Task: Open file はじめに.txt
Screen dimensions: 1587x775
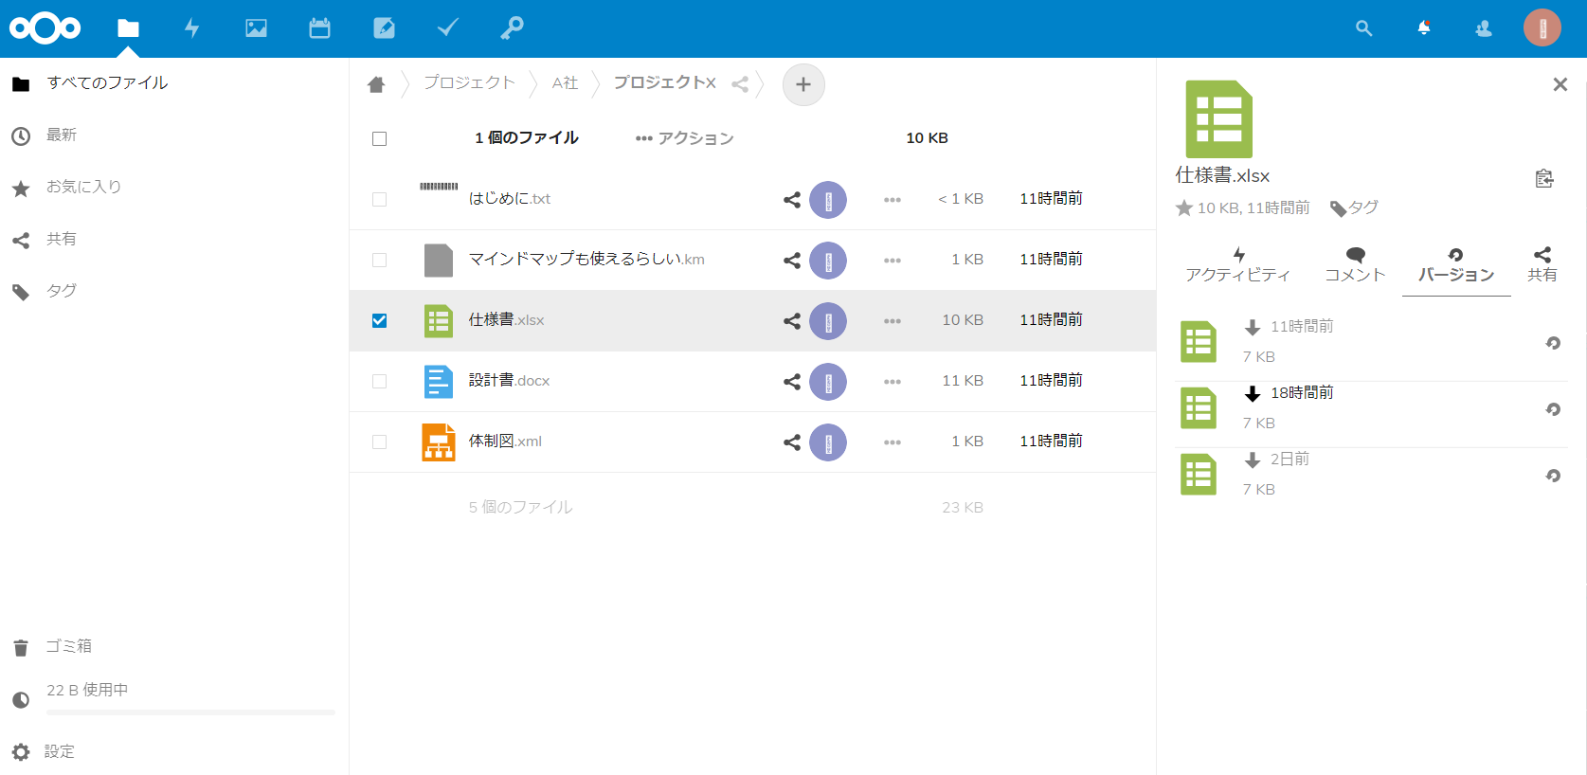Action: coord(510,199)
